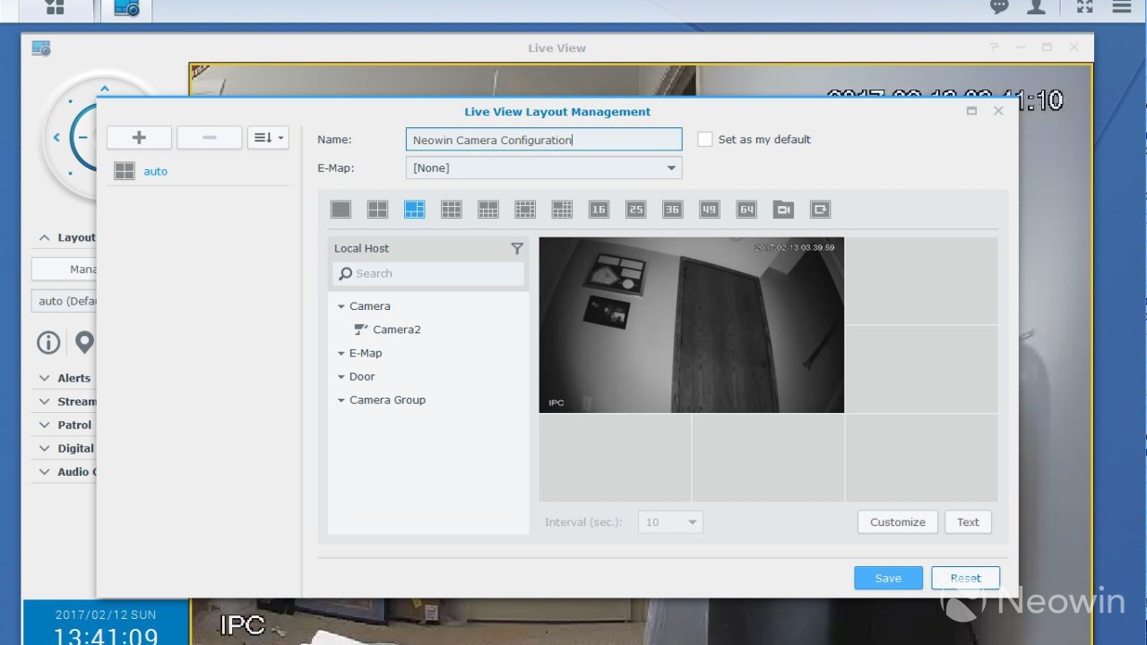Click the Customize button
This screenshot has width=1147, height=645.
897,522
